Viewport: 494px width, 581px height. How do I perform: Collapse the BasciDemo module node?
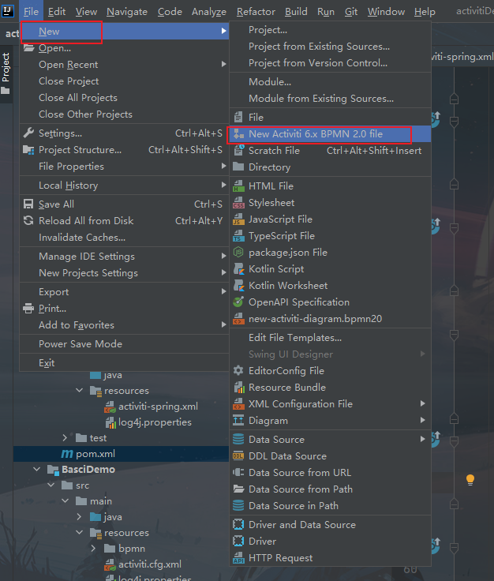[x=36, y=469]
